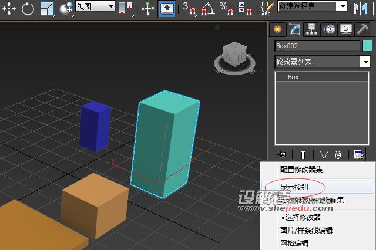This screenshot has width=376, height=250.
Task: Click the teal object color swatch
Action: tap(368, 46)
